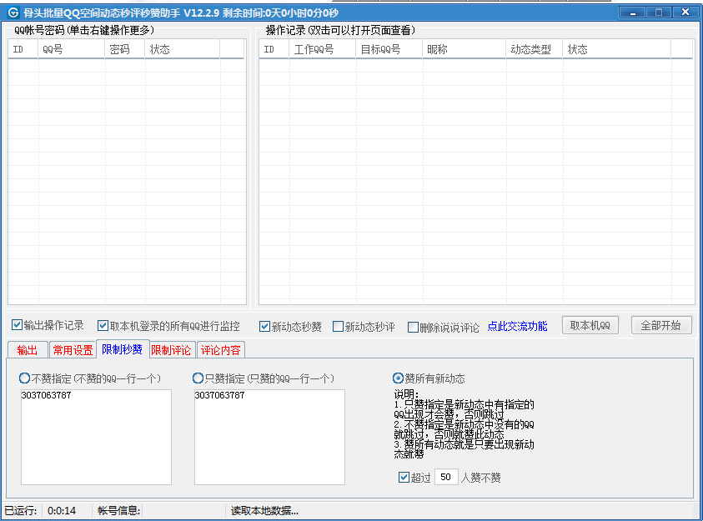703x521 pixels.
Task: Open 点此交流功能 link
Action: coord(517,327)
